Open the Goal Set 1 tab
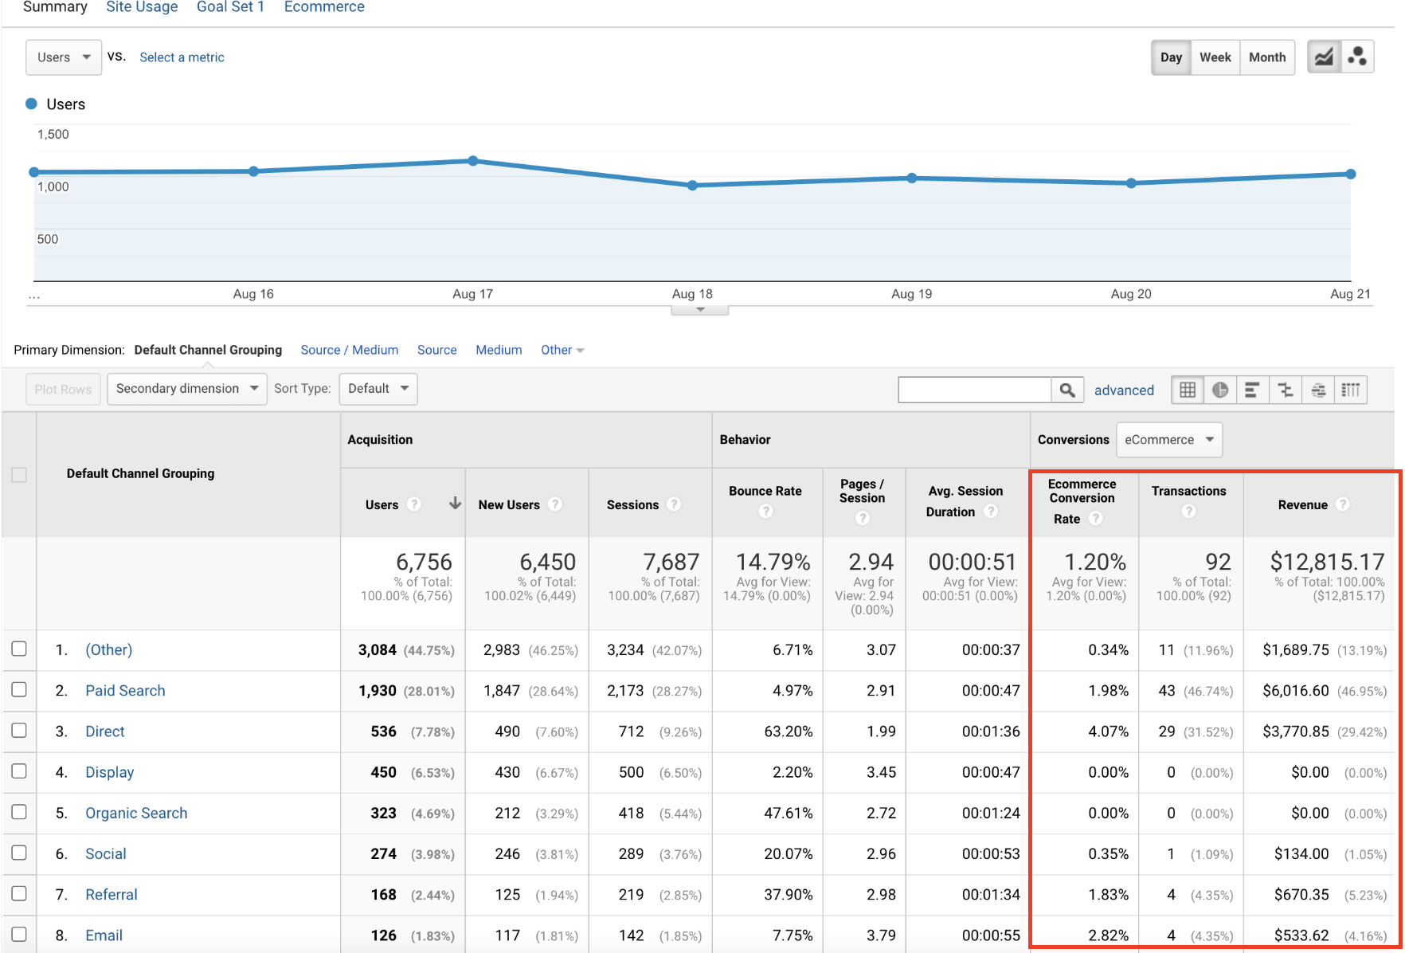The height and width of the screenshot is (953, 1405). (230, 7)
